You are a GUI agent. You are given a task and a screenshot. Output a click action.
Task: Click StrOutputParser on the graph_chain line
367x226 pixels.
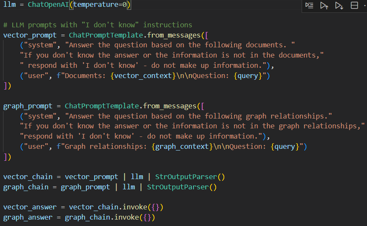[x=178, y=187]
